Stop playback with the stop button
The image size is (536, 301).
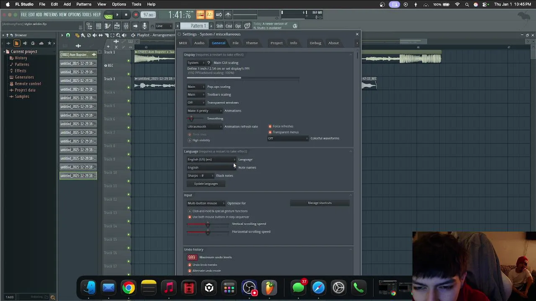(x=126, y=15)
